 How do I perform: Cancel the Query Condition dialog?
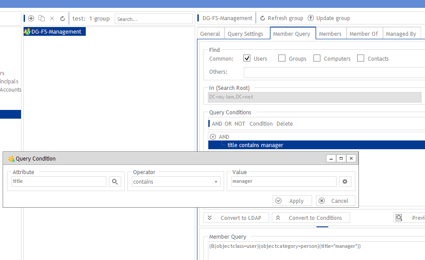(335, 201)
